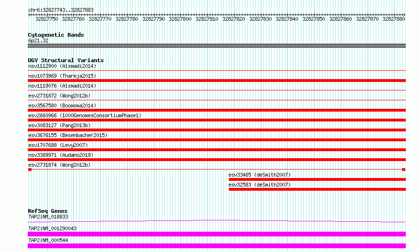Click ruler position label 32827840

287,19
